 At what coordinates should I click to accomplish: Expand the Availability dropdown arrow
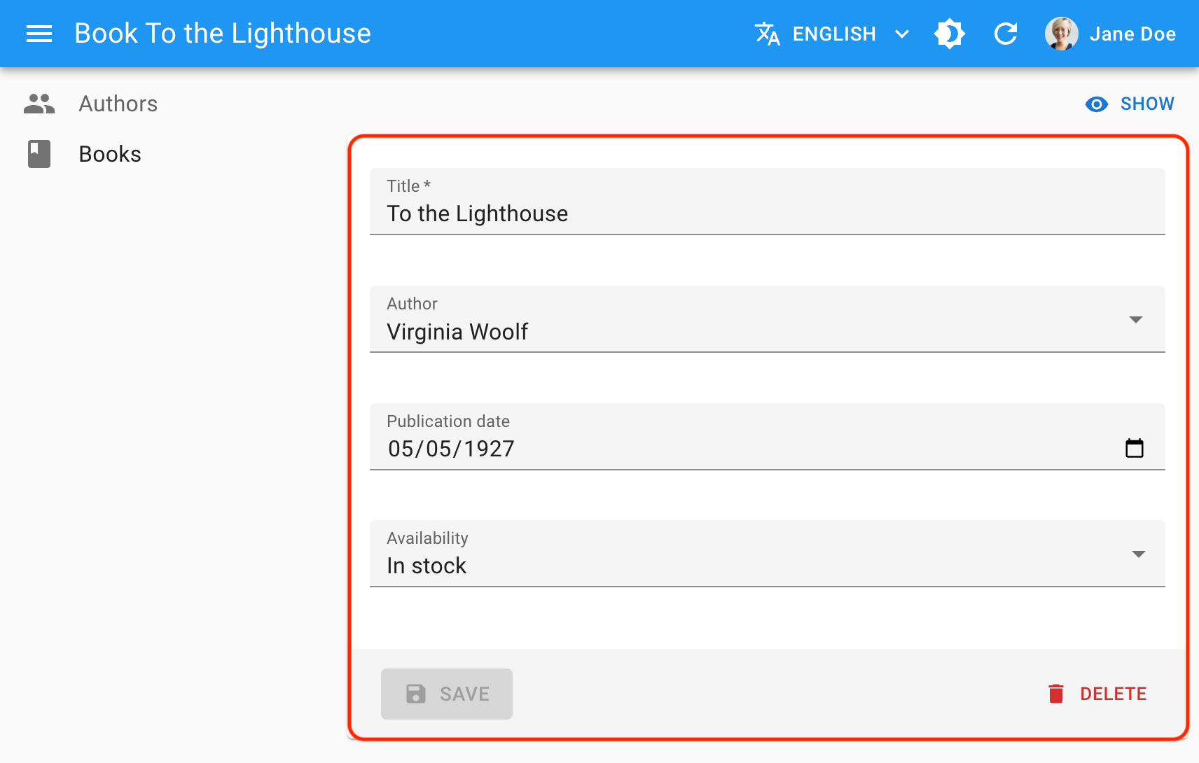[x=1139, y=554]
